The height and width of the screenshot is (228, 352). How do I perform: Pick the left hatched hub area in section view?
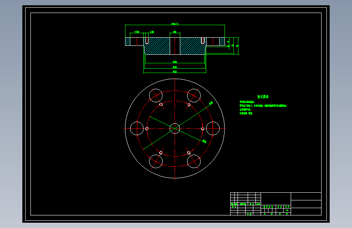[x=157, y=46]
